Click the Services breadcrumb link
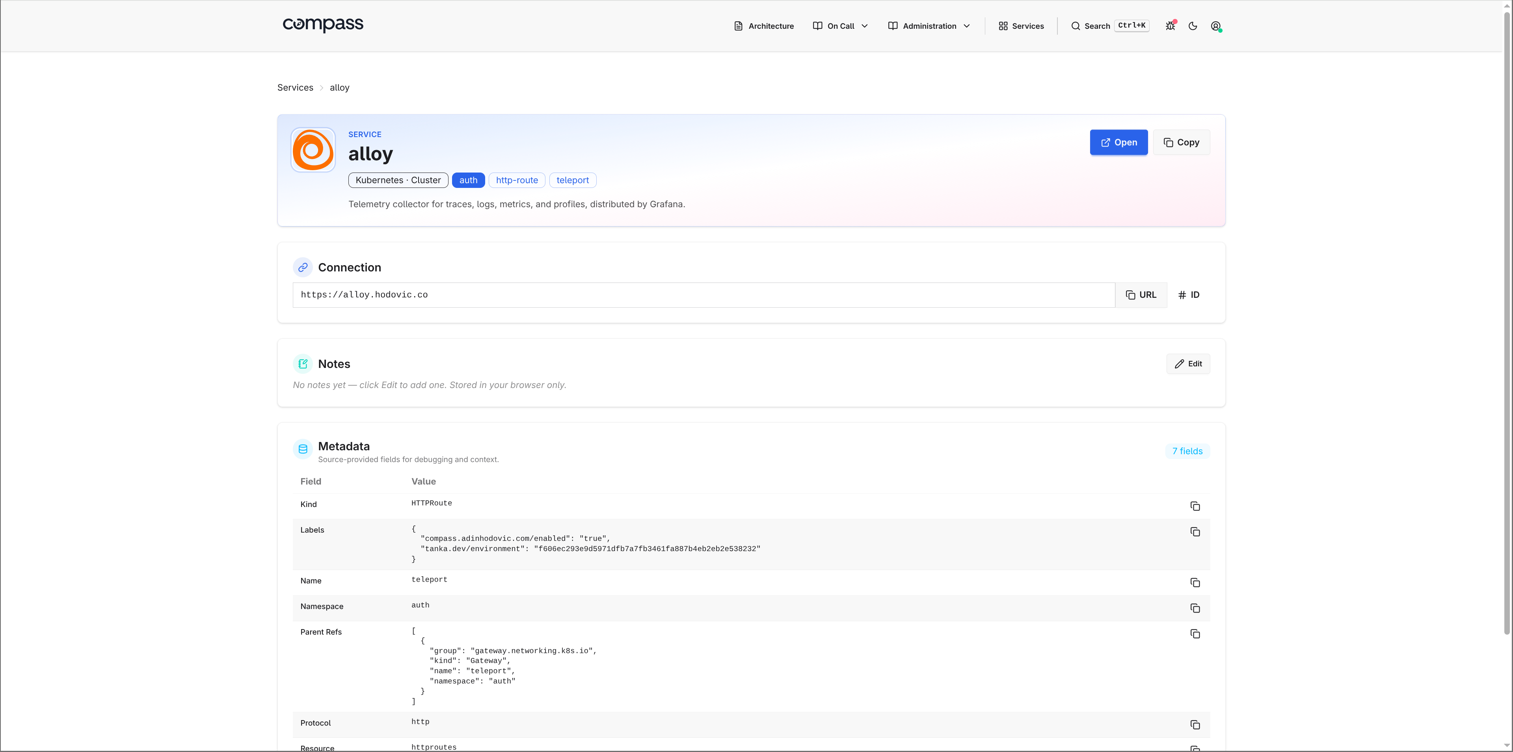The height and width of the screenshot is (752, 1513). (296, 87)
